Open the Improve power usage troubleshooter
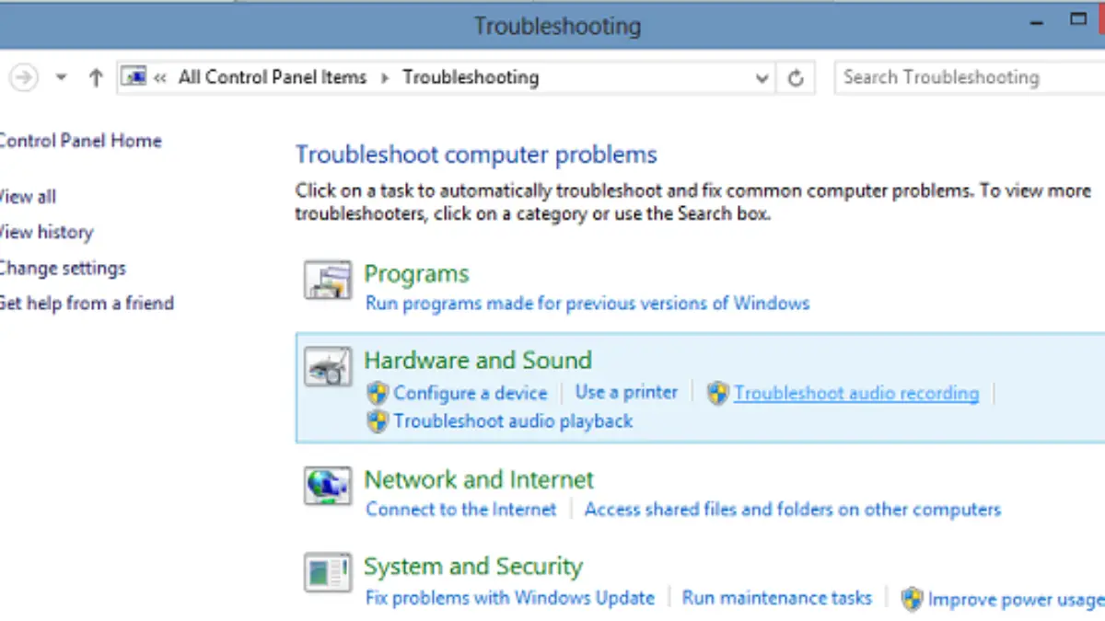1105x621 pixels. click(x=1017, y=599)
